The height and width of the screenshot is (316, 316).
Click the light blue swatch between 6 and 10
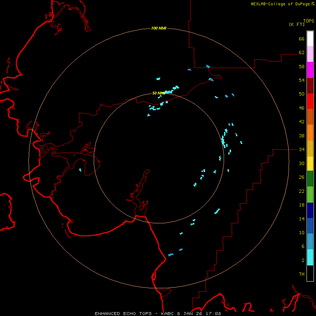(310, 242)
